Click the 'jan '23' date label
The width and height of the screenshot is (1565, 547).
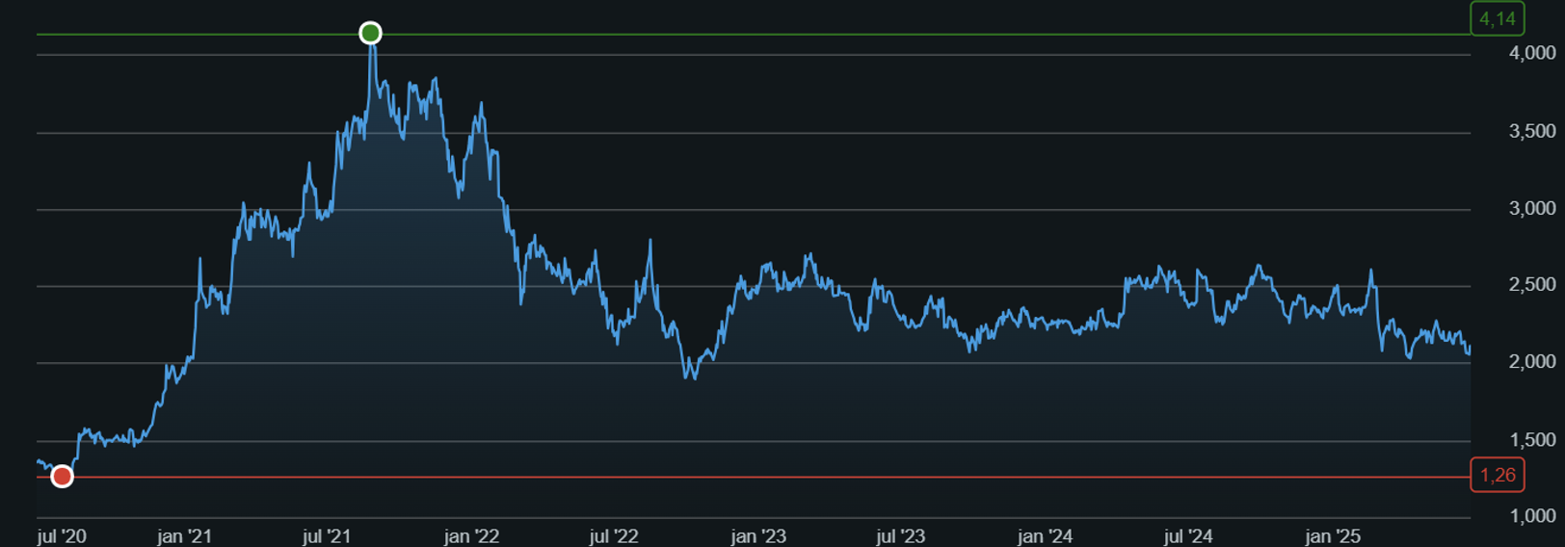(758, 535)
